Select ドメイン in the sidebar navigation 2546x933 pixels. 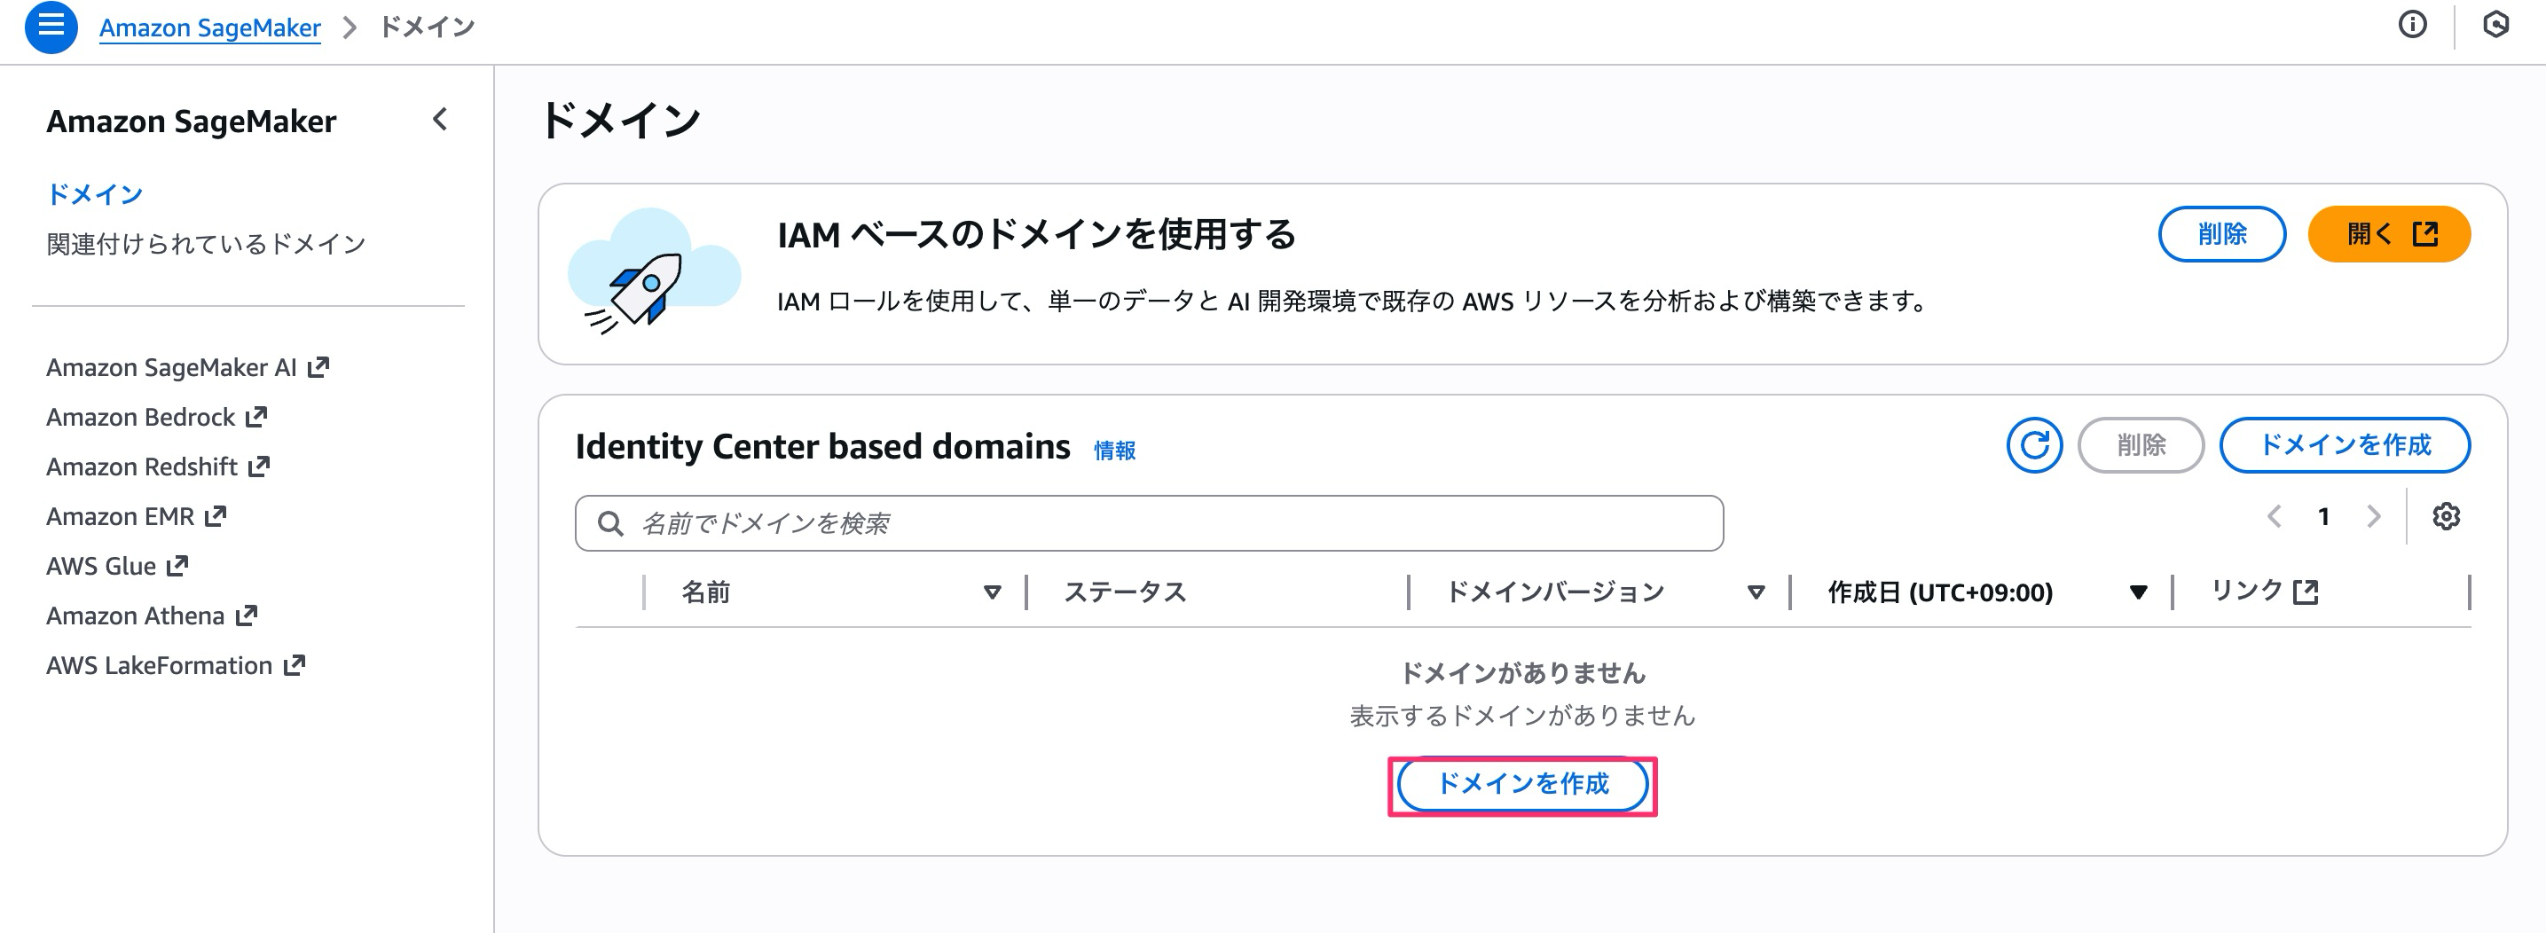click(x=95, y=193)
